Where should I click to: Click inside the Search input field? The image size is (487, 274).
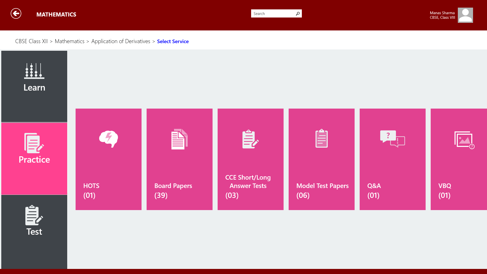273,14
